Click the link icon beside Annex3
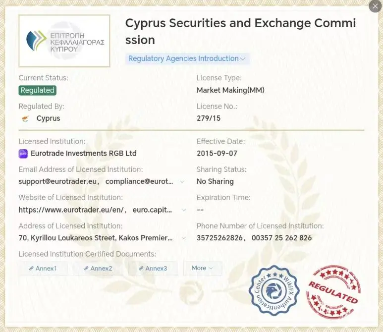This screenshot has height=332, width=383. pos(141,268)
